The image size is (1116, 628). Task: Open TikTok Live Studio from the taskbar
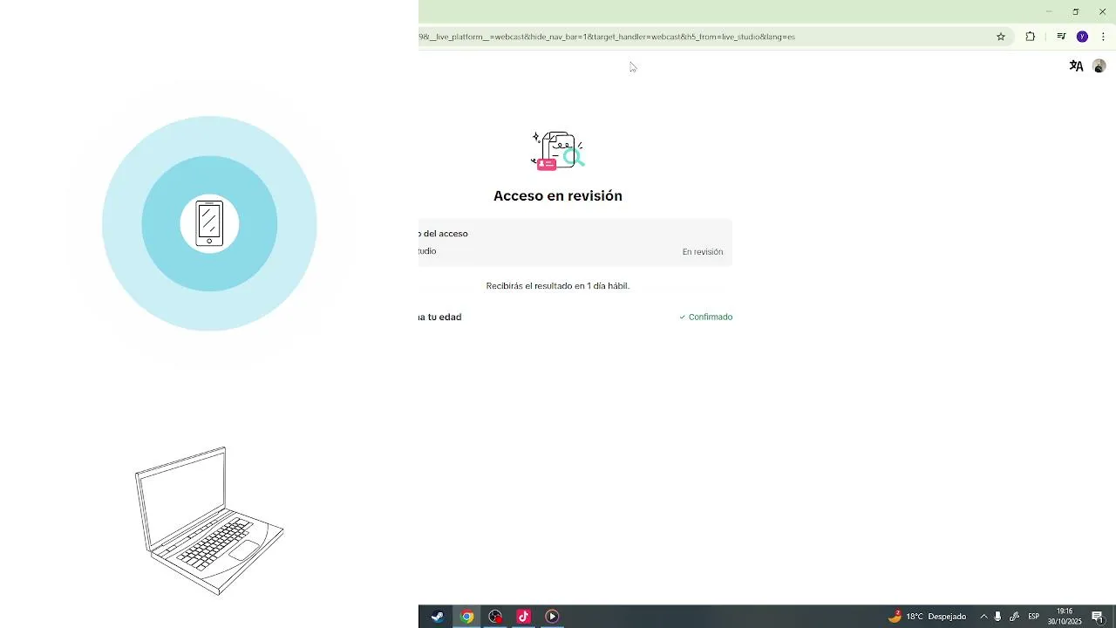point(524,617)
